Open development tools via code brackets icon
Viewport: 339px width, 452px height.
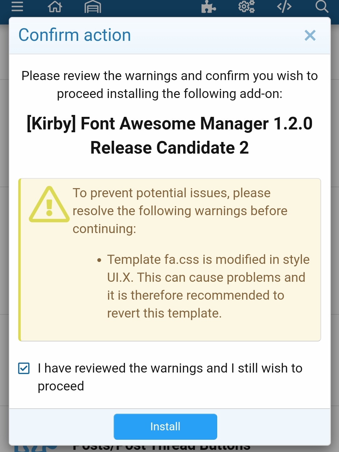(x=284, y=7)
